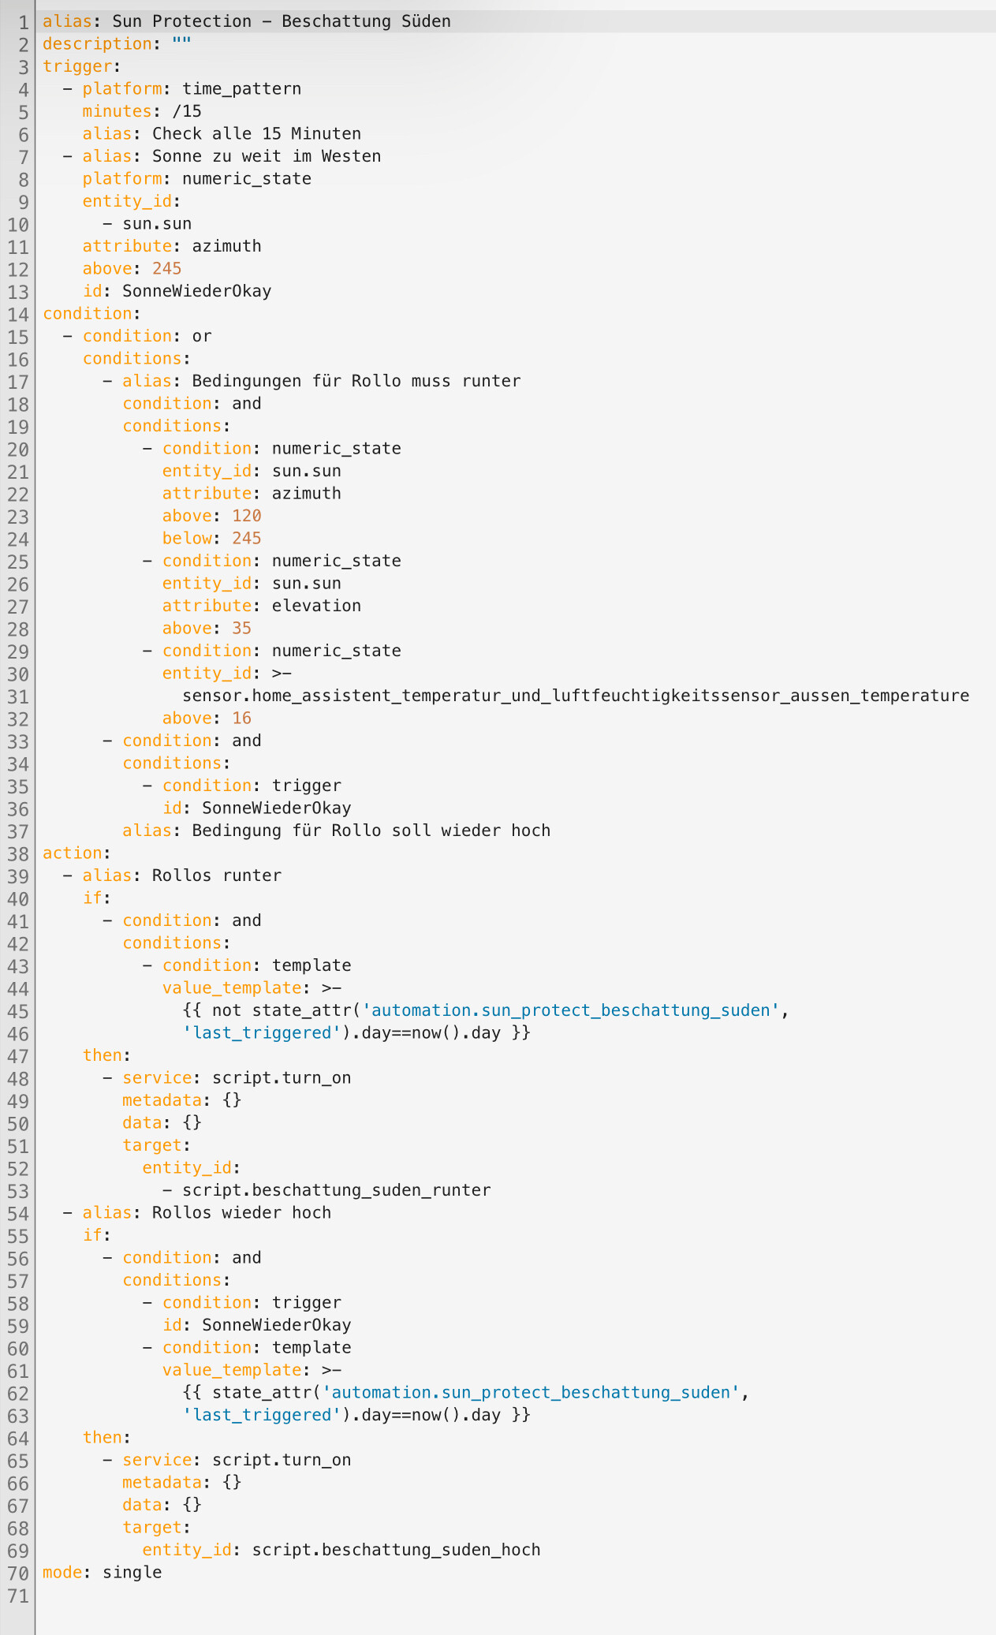Click line number 38 in the gutter

tap(18, 853)
